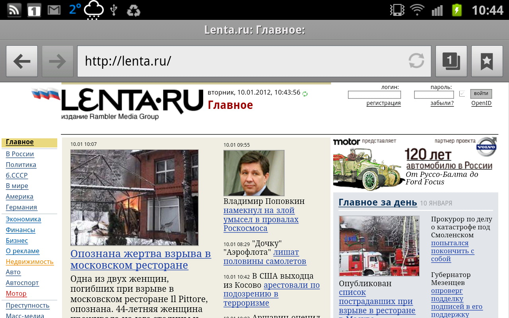Screen dimensions: 509x318
Task: Tap the URL address bar
Action: click(x=243, y=61)
